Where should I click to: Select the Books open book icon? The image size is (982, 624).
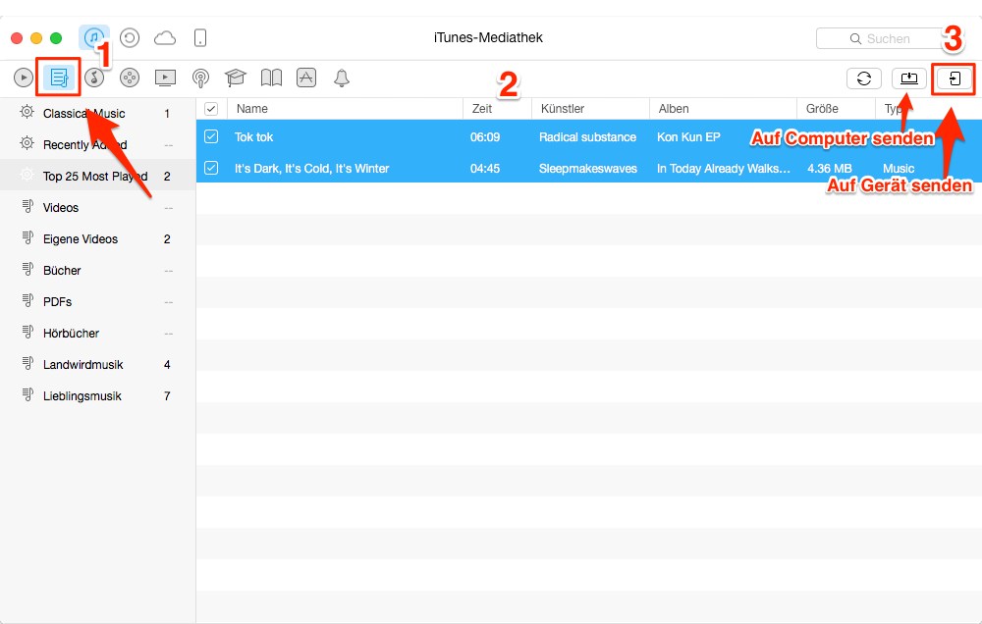pos(271,78)
